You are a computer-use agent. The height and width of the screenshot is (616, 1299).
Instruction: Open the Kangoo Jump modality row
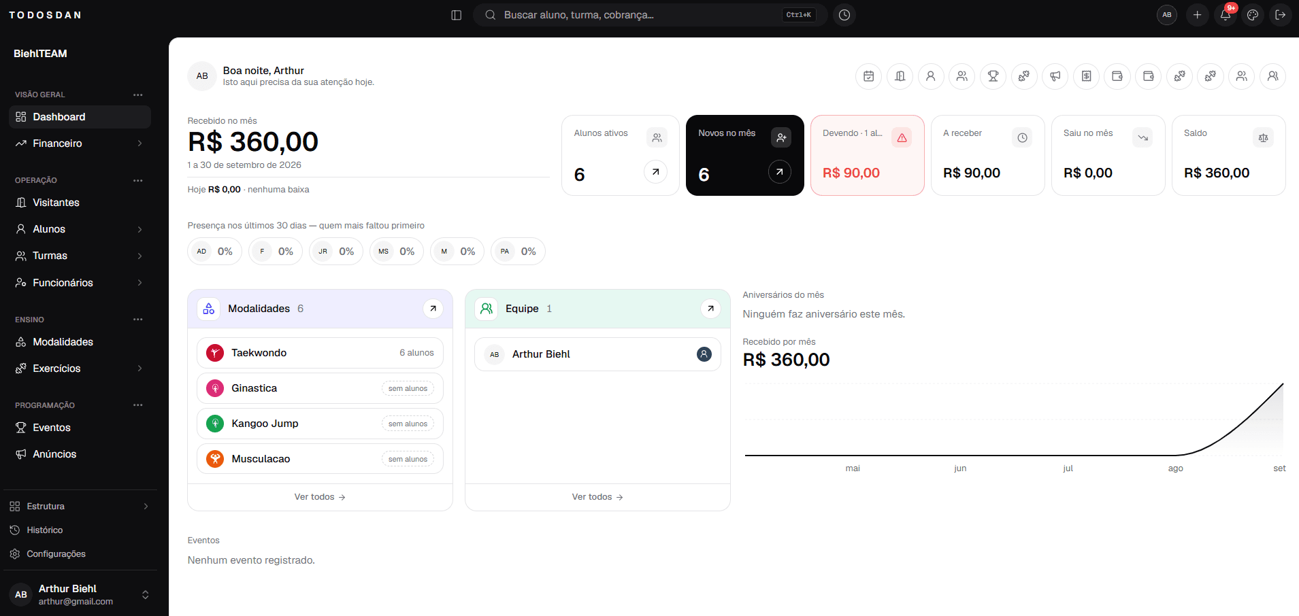tap(320, 424)
